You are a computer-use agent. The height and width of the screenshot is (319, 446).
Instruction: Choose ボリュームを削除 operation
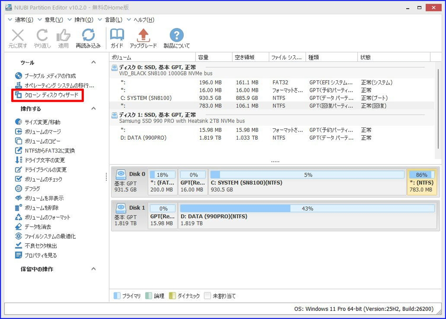(37, 208)
